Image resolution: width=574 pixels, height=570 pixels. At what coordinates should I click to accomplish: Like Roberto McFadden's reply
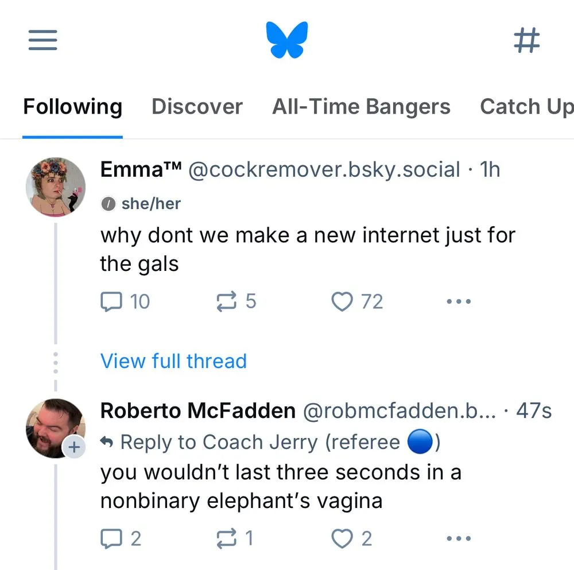pyautogui.click(x=342, y=538)
